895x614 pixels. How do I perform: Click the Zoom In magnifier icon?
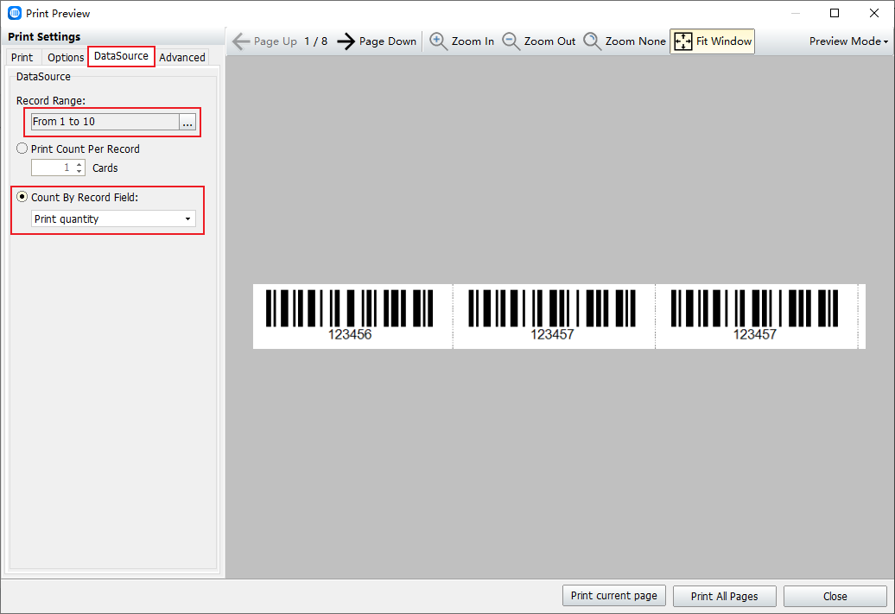[x=438, y=41]
